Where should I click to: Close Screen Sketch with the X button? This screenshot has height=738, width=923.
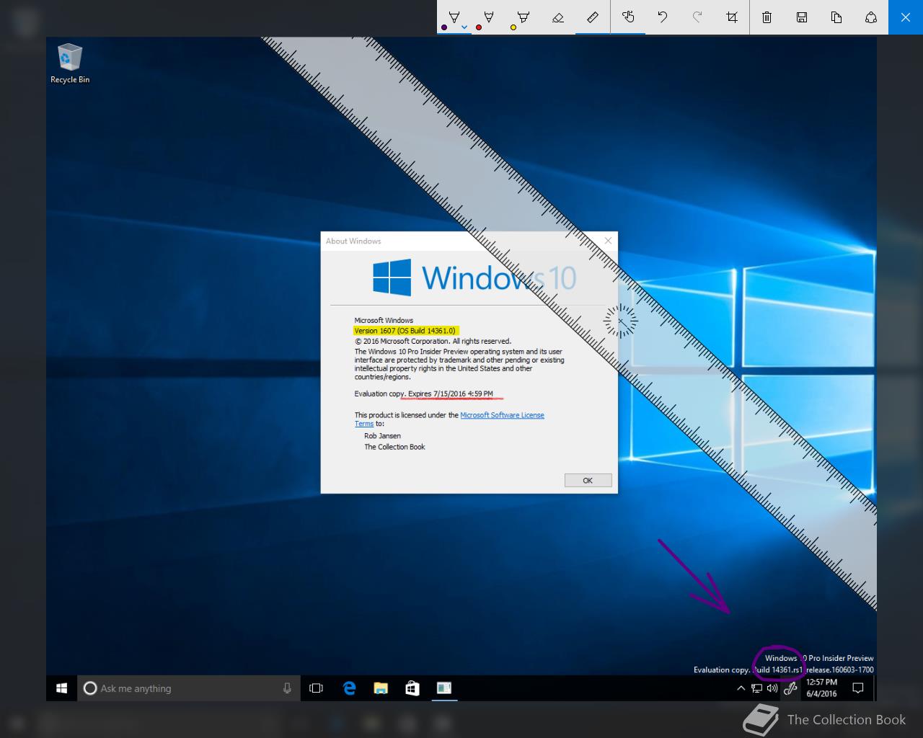(906, 17)
